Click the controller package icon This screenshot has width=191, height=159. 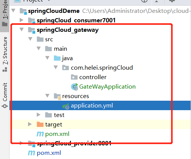[74, 77]
